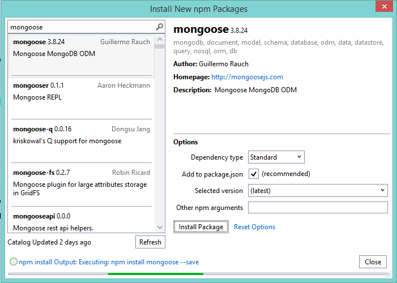
Task: Click the Reset Options link
Action: pos(254,227)
